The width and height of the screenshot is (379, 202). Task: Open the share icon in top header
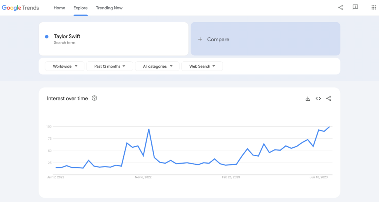341,8
